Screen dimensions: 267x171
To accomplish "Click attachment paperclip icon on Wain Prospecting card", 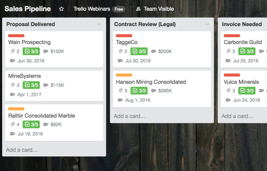I will coord(13,51).
